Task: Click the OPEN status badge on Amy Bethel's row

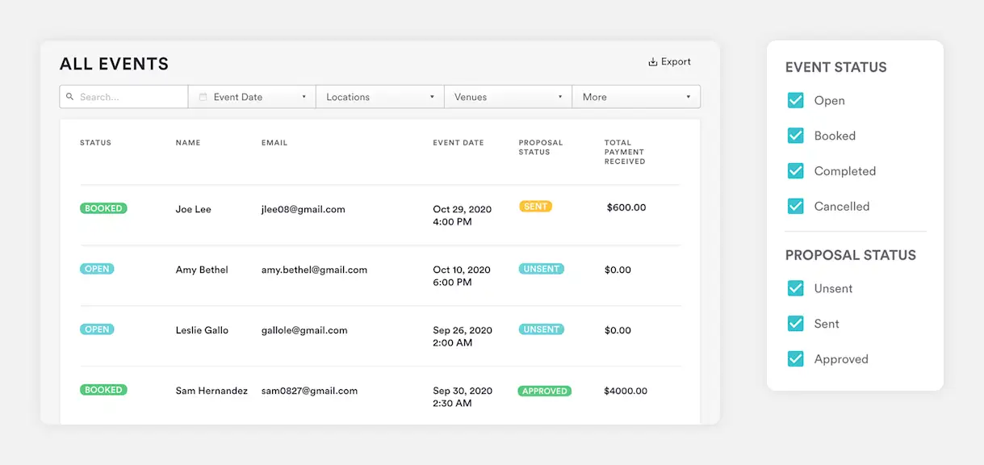Action: (97, 268)
